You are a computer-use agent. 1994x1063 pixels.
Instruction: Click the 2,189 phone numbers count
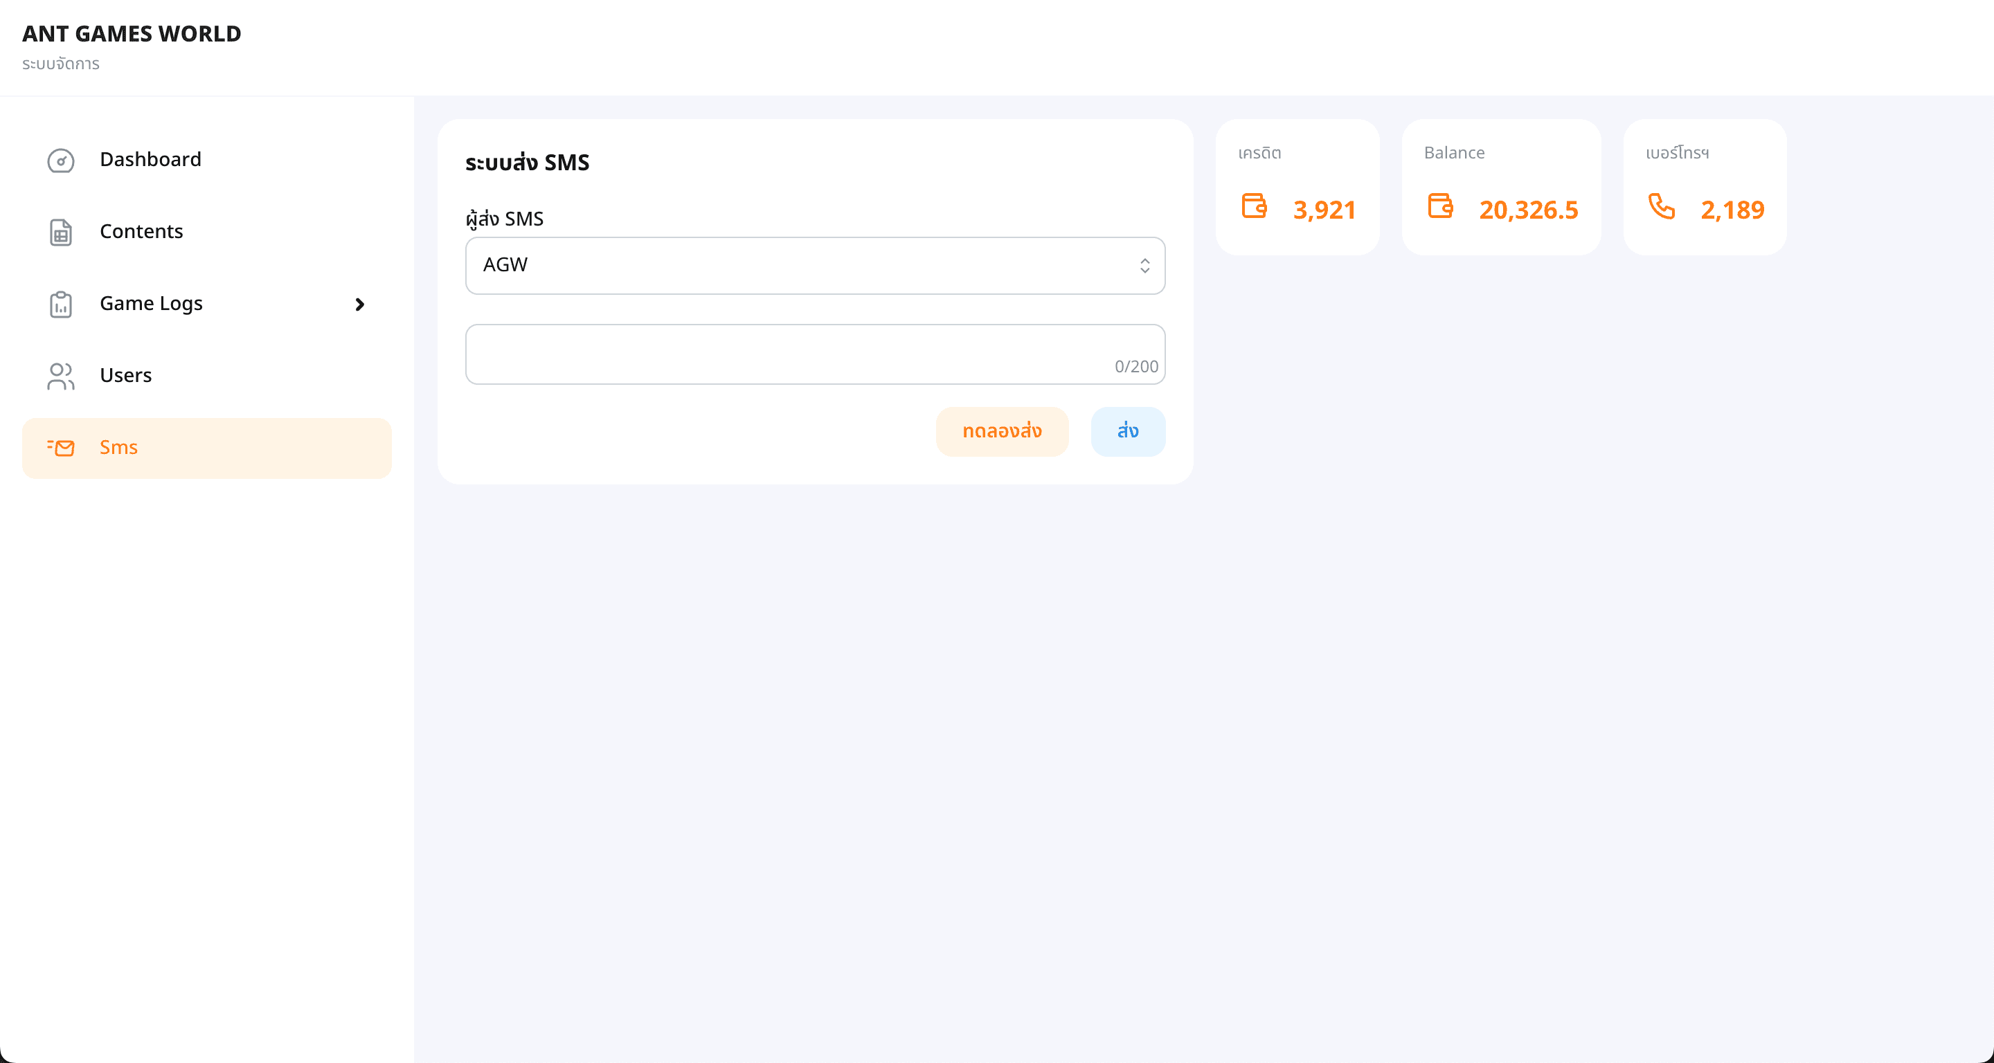(x=1732, y=210)
